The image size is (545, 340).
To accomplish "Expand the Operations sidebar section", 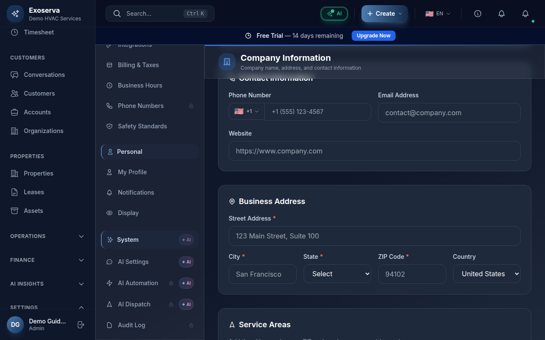I will tap(47, 236).
